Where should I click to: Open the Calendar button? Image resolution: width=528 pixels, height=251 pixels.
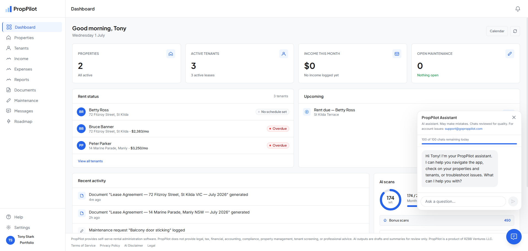pos(497,31)
